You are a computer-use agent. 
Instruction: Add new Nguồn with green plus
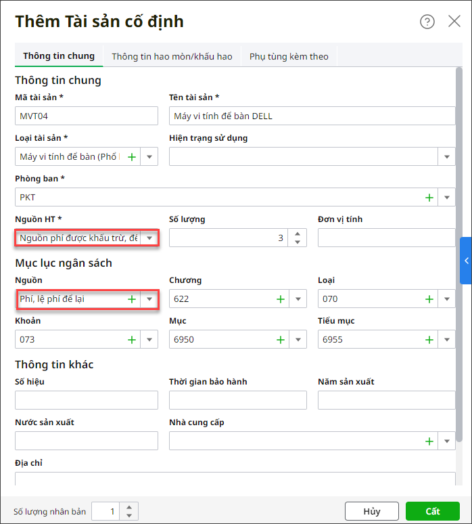point(132,299)
